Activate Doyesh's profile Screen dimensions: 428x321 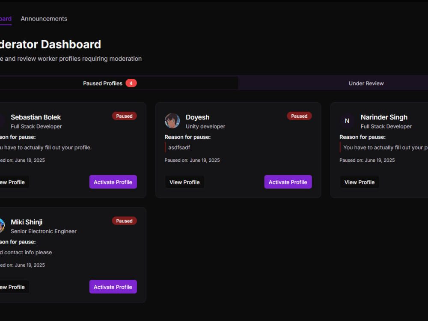[x=288, y=182]
